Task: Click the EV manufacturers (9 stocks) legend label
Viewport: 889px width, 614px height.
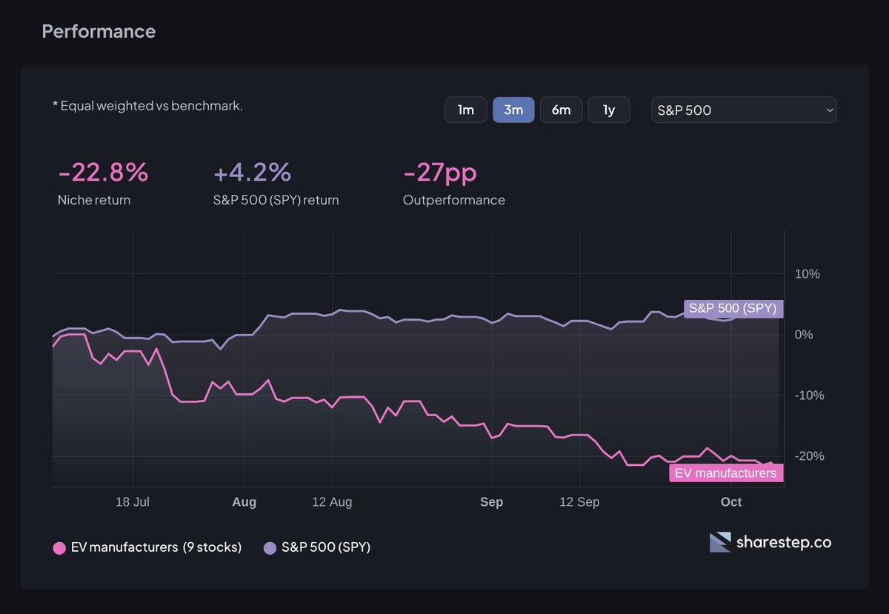Action: 156,548
